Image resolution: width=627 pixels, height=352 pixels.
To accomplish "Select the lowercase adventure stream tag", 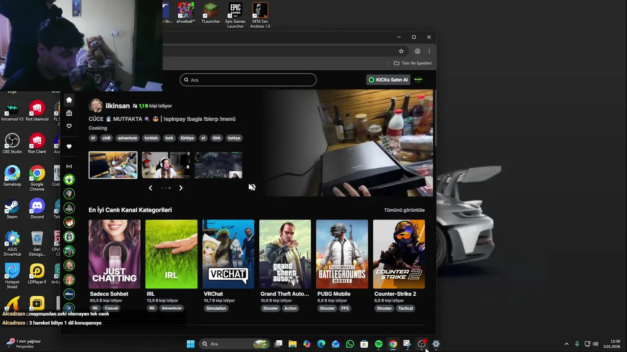I will click(127, 138).
